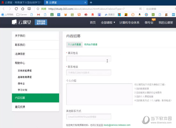Open 实用技能课程 under help center

coord(25,71)
